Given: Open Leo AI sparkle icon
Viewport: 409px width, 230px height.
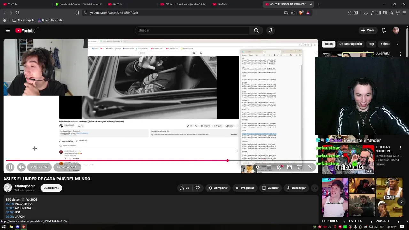Looking at the screenshot, I should (x=391, y=13).
